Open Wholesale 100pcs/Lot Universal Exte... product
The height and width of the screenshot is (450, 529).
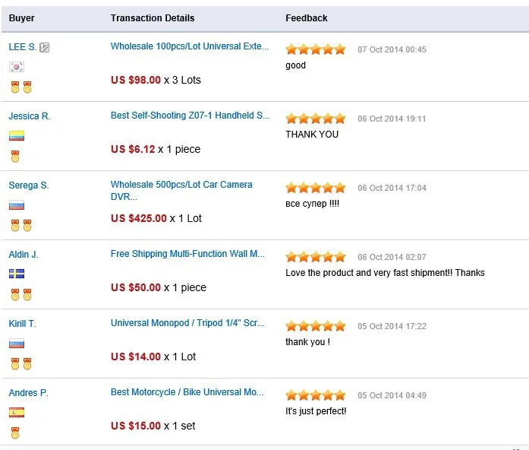189,46
